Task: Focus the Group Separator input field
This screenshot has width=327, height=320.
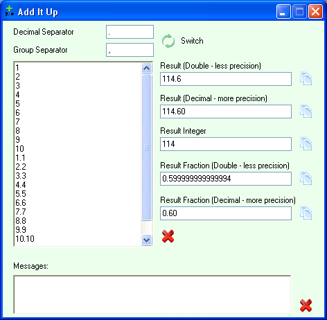Action: pos(130,50)
